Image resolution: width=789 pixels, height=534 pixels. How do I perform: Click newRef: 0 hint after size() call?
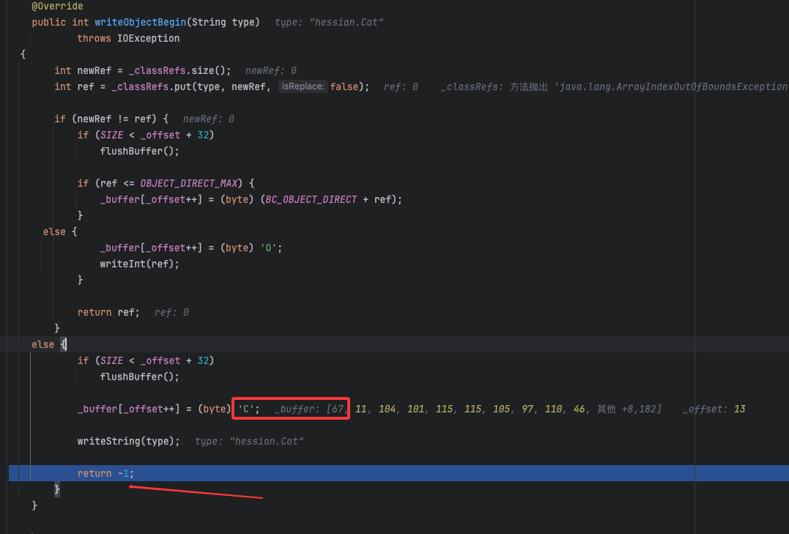coord(271,70)
